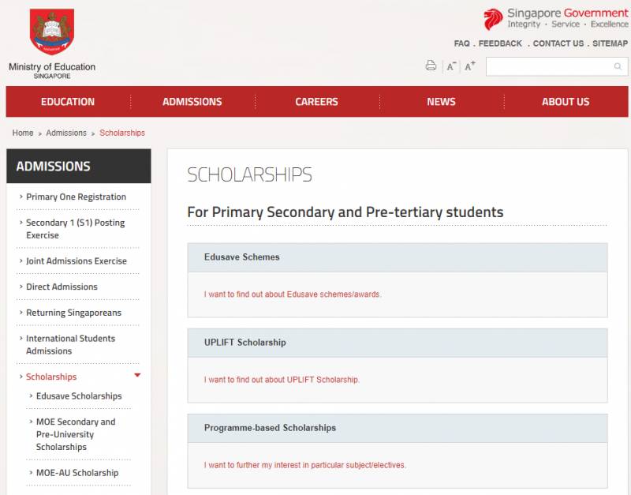The image size is (631, 495).
Task: Click the Home breadcrumb link
Action: pos(23,133)
